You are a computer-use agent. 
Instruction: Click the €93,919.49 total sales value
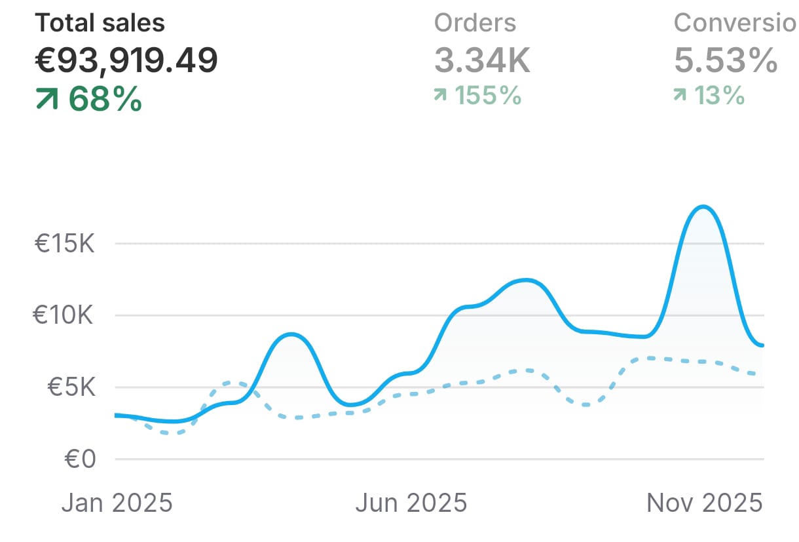click(126, 61)
